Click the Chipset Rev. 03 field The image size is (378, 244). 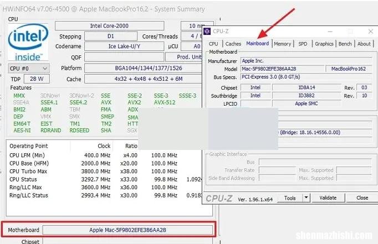pyautogui.click(x=364, y=87)
